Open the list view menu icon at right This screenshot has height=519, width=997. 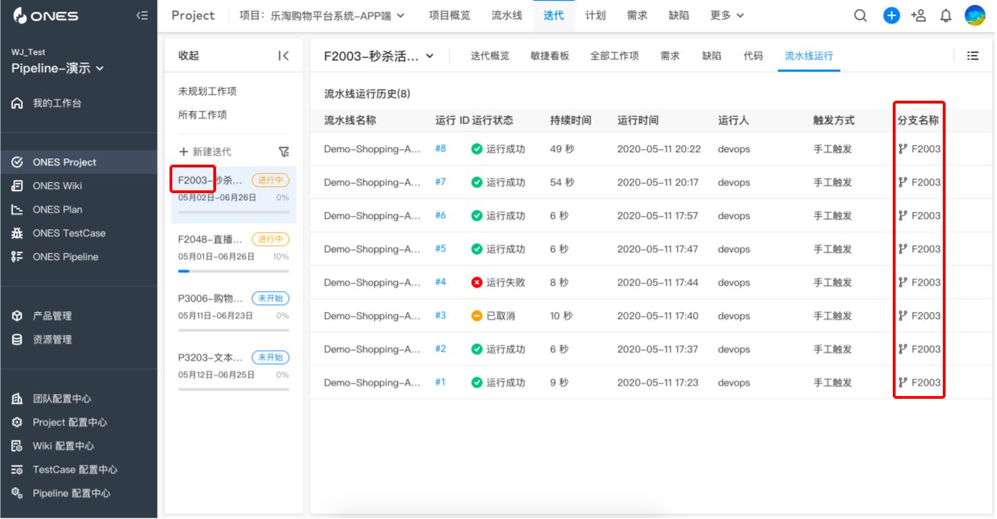(973, 56)
